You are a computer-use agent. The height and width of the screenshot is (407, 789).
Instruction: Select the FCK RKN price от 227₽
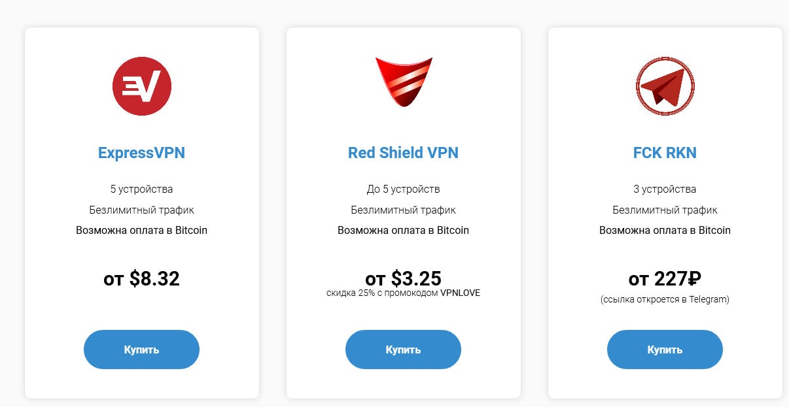pyautogui.click(x=665, y=279)
